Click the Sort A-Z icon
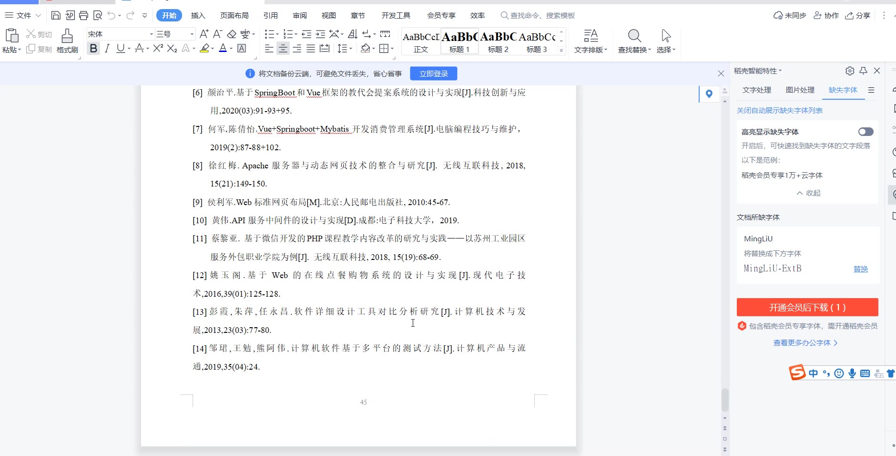Image resolution: width=896 pixels, height=456 pixels. pyautogui.click(x=353, y=34)
